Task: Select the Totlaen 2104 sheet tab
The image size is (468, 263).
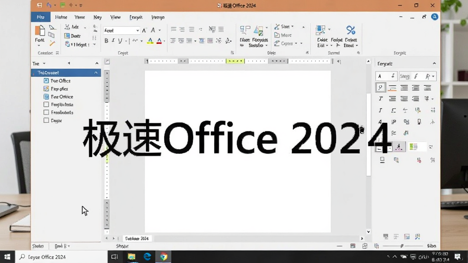Action: 137,238
